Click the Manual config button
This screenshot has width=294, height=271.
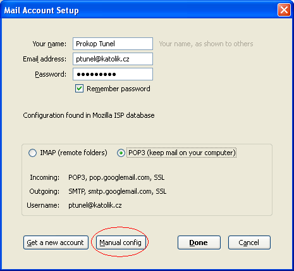point(121,243)
